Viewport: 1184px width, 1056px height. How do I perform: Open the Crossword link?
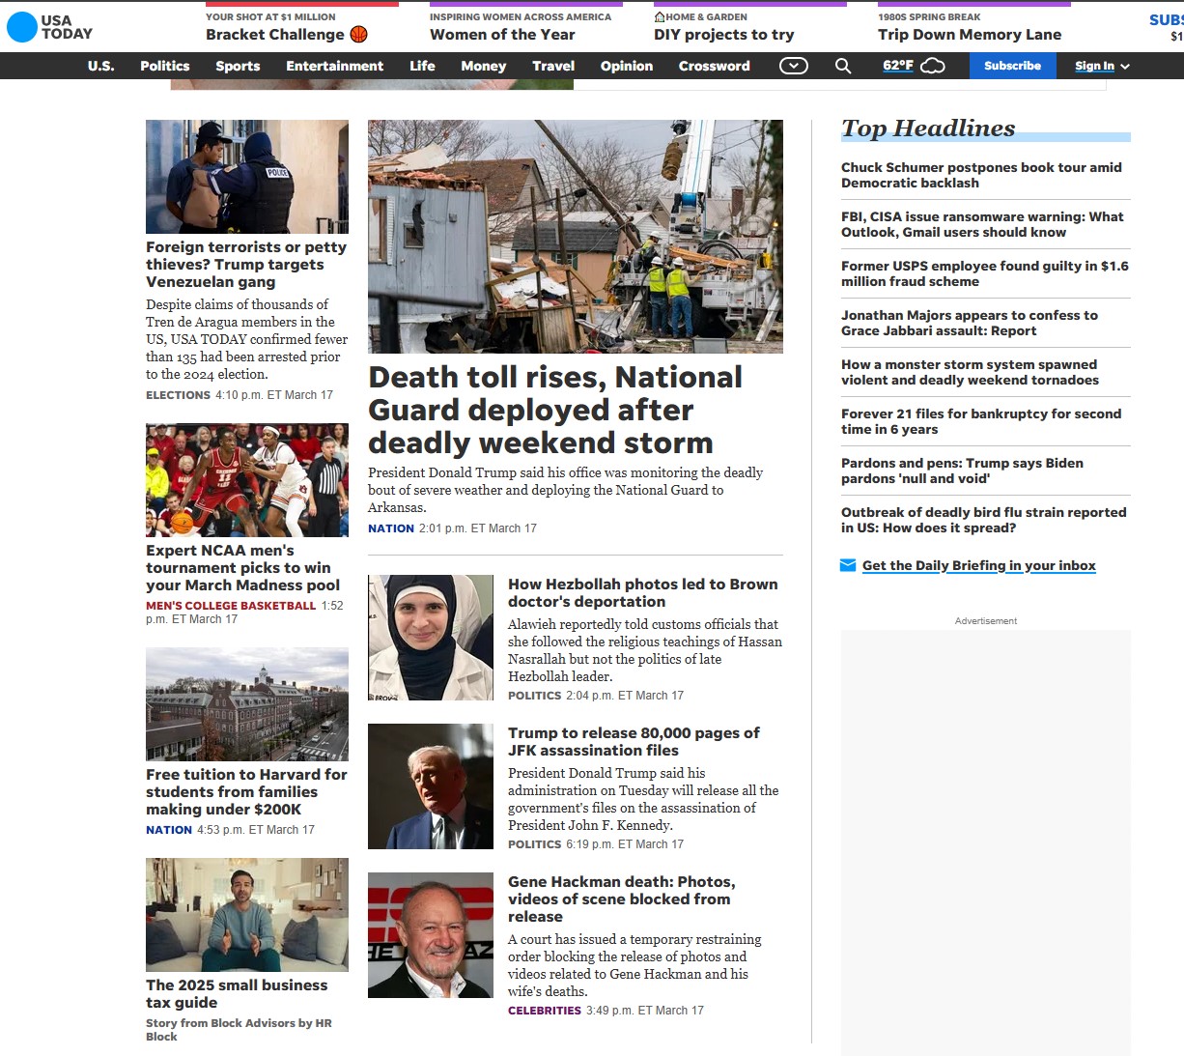pyautogui.click(x=715, y=66)
